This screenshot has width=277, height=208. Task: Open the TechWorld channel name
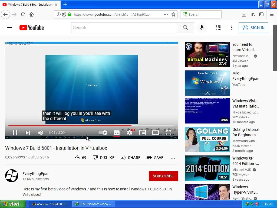(245, 141)
